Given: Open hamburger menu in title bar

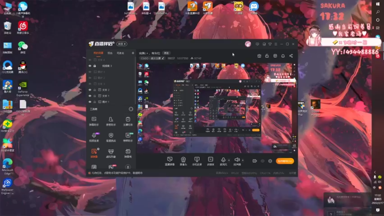Looking at the screenshot, I should (x=276, y=44).
